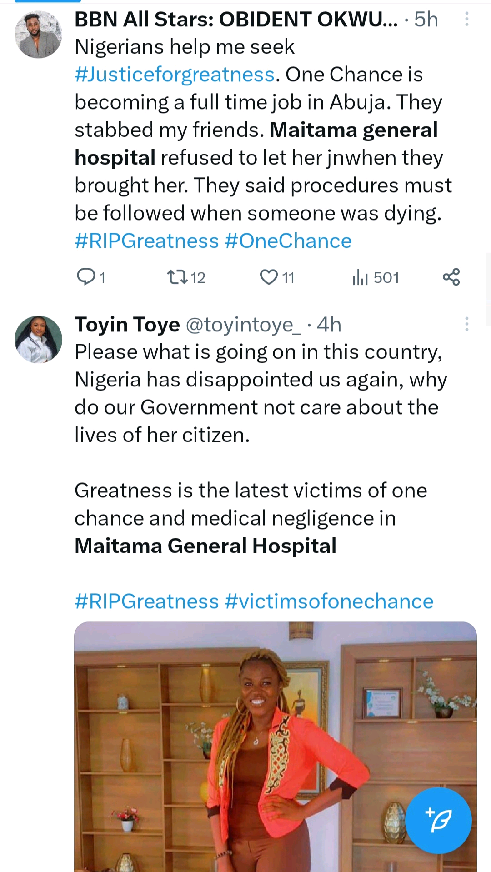Open Toyin Toye display name
The height and width of the screenshot is (872, 491).
point(127,325)
